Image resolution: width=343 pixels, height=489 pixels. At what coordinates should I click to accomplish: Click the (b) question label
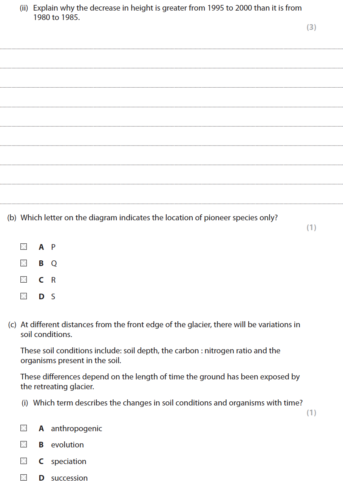[x=12, y=218]
